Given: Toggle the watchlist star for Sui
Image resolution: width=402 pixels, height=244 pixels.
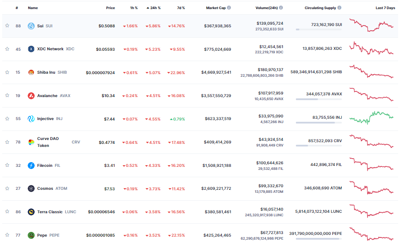Looking at the screenshot, I should pyautogui.click(x=7, y=26).
